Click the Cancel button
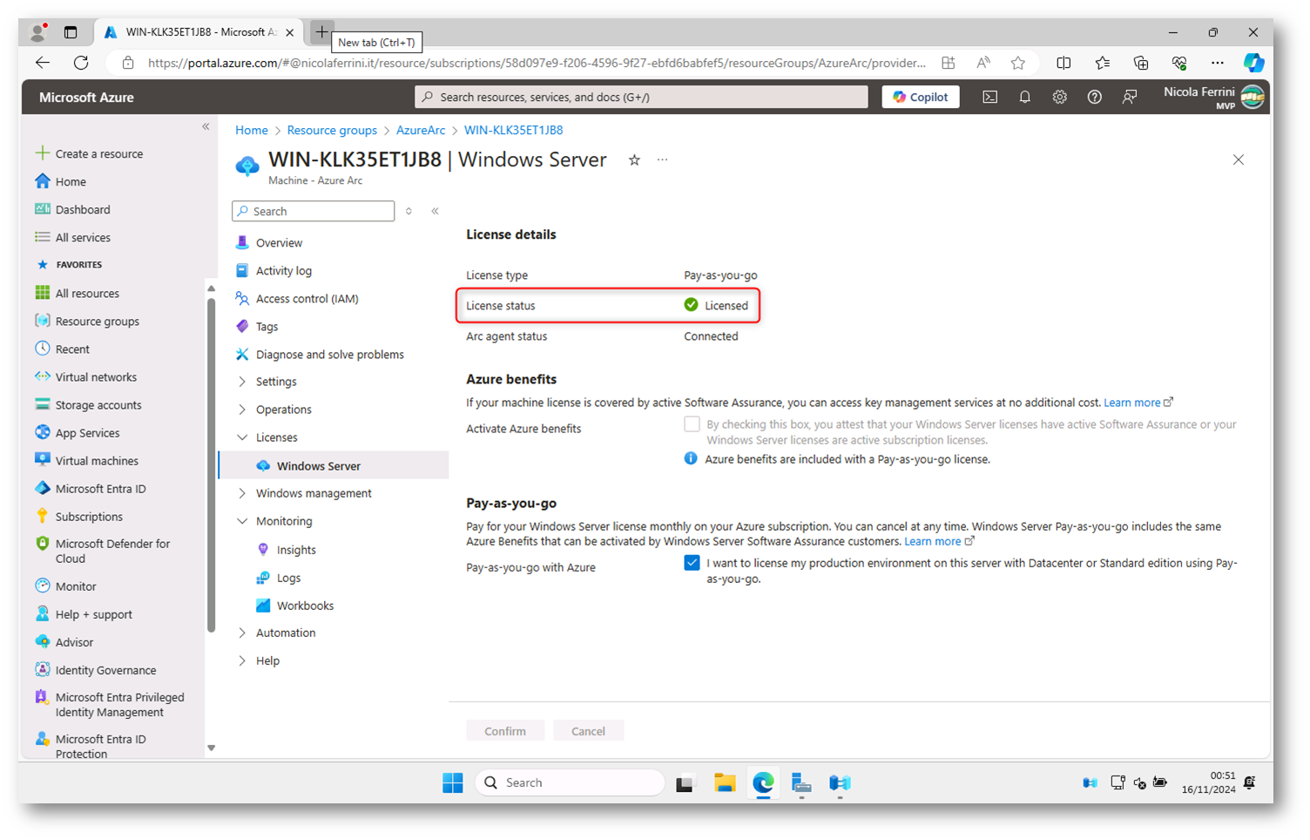Screen dimensions: 1310x840 [588, 731]
